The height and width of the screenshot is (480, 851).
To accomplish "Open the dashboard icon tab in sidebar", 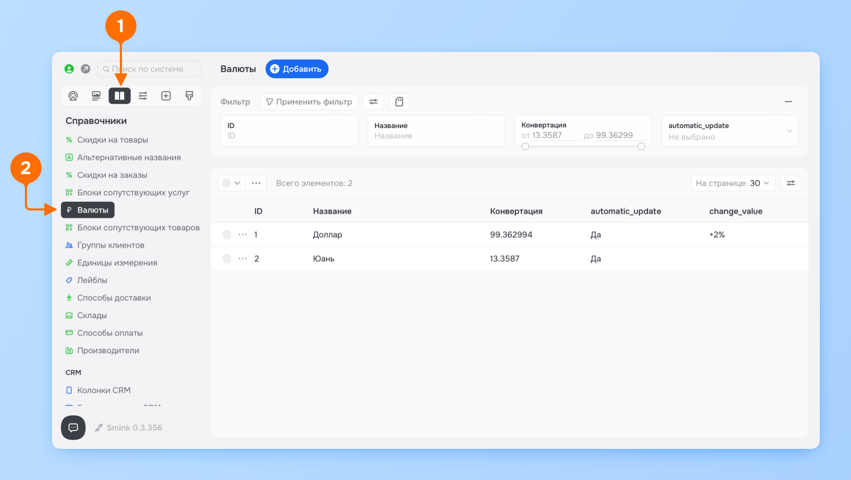I will pos(73,96).
